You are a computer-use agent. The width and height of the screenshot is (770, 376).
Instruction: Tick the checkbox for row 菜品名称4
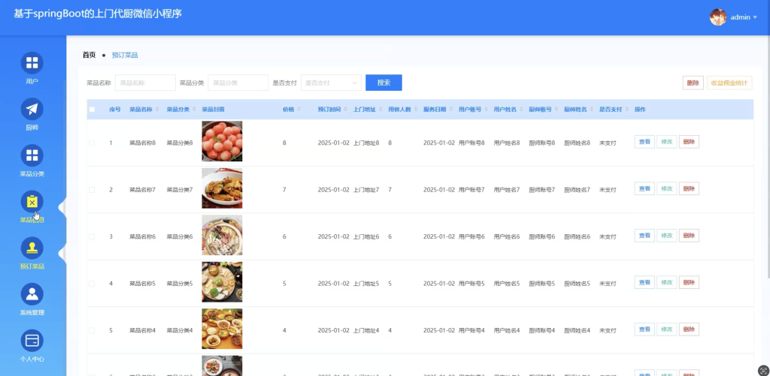(92, 330)
